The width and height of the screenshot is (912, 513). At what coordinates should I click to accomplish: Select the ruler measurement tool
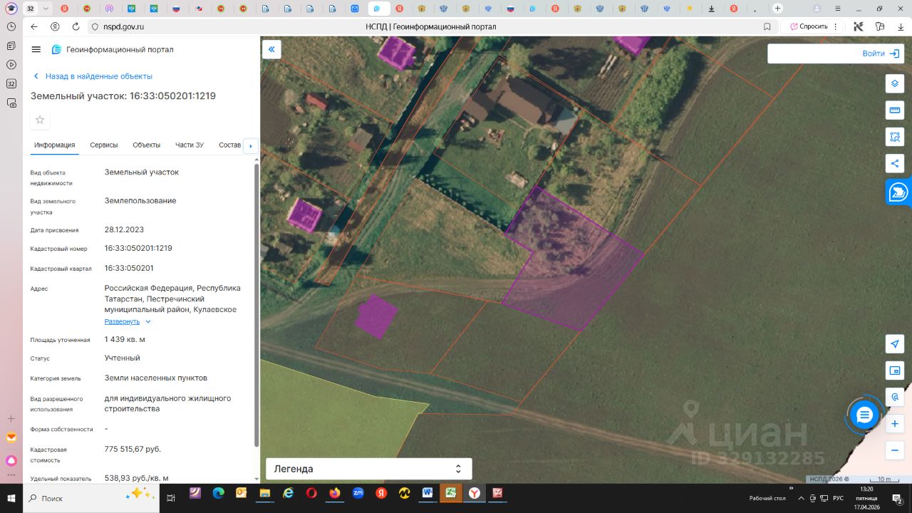pos(894,110)
